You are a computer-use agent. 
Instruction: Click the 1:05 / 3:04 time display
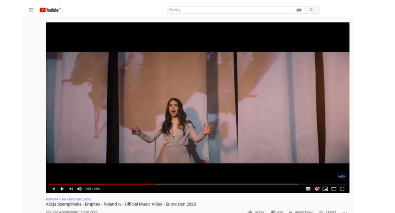click(93, 189)
